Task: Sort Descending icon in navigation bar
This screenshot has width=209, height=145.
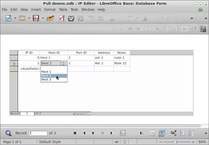Action: 192,133
